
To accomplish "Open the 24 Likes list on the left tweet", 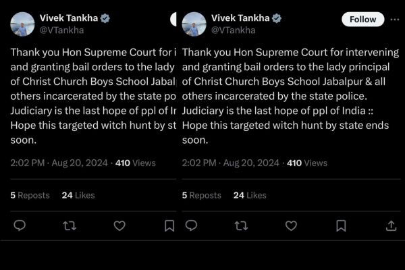I will (77, 195).
